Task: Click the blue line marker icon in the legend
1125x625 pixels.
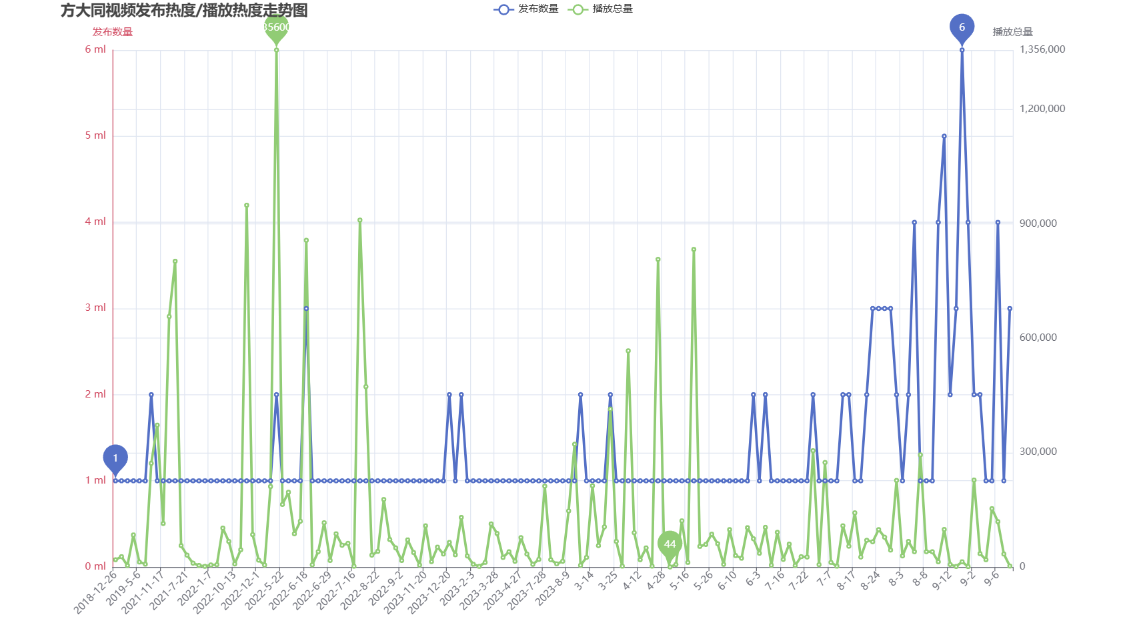Action: click(503, 9)
